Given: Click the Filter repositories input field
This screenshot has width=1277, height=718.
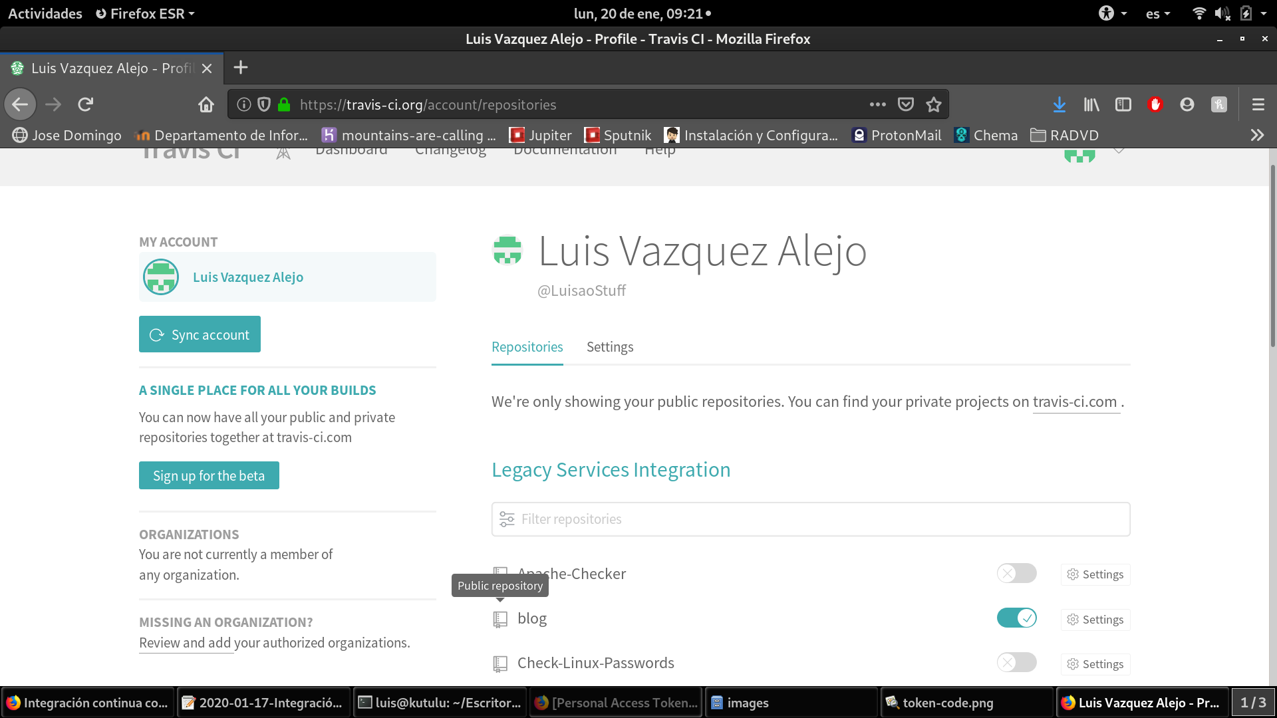Looking at the screenshot, I should pos(810,519).
